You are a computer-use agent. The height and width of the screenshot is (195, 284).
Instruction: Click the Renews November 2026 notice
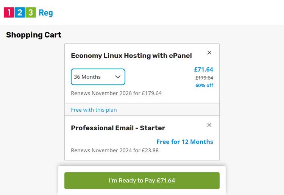click(116, 93)
